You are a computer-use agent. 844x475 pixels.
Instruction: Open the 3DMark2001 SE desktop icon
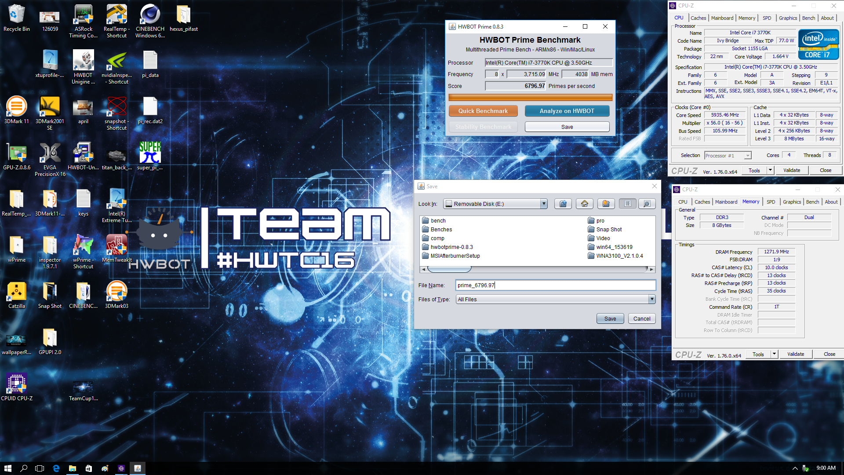pos(50,113)
